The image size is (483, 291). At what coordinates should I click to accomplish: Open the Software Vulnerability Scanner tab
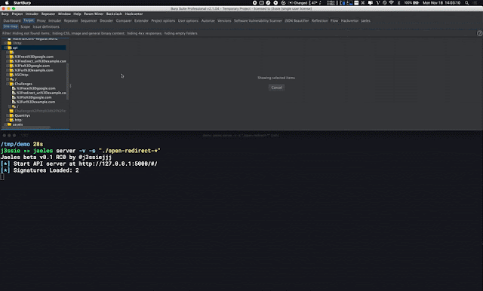(258, 20)
